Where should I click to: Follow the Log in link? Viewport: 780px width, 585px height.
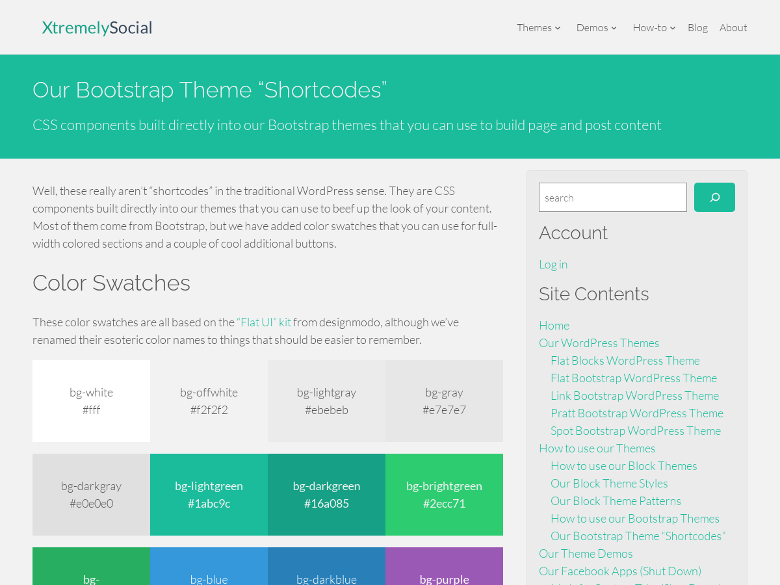(553, 264)
